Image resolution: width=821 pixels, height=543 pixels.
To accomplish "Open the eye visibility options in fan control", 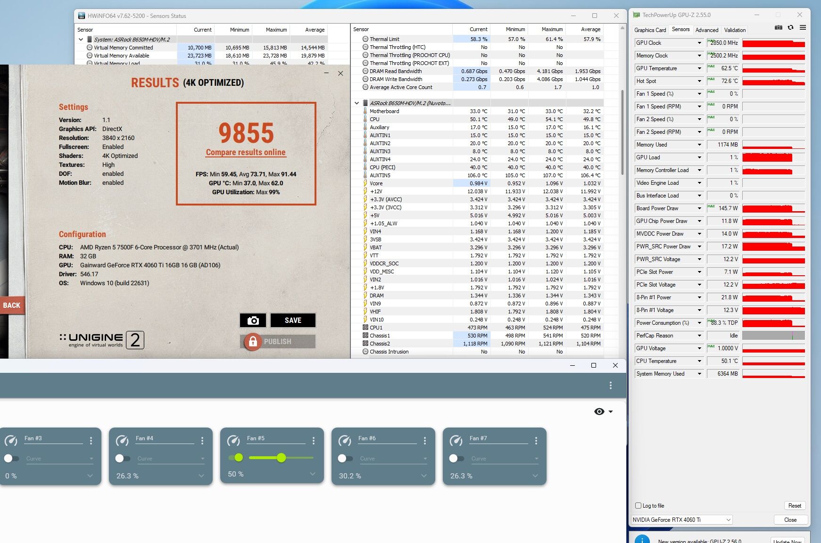I will coord(603,411).
